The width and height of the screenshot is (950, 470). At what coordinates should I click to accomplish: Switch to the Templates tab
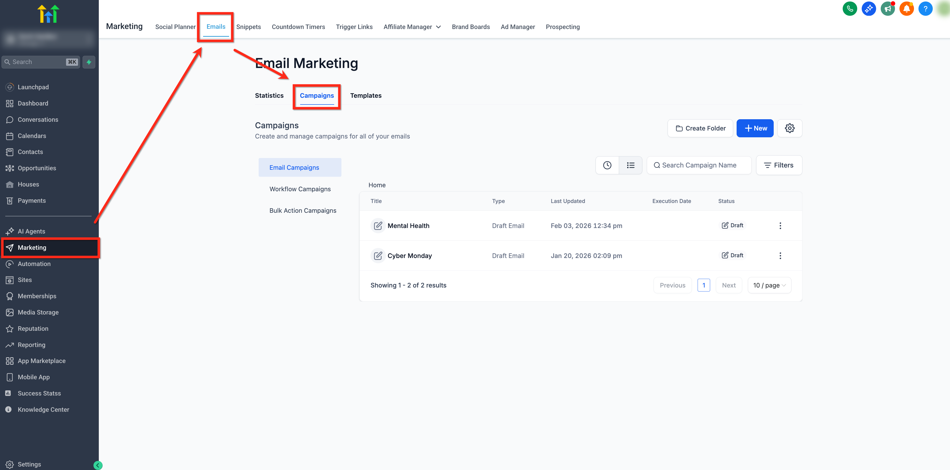pyautogui.click(x=365, y=95)
